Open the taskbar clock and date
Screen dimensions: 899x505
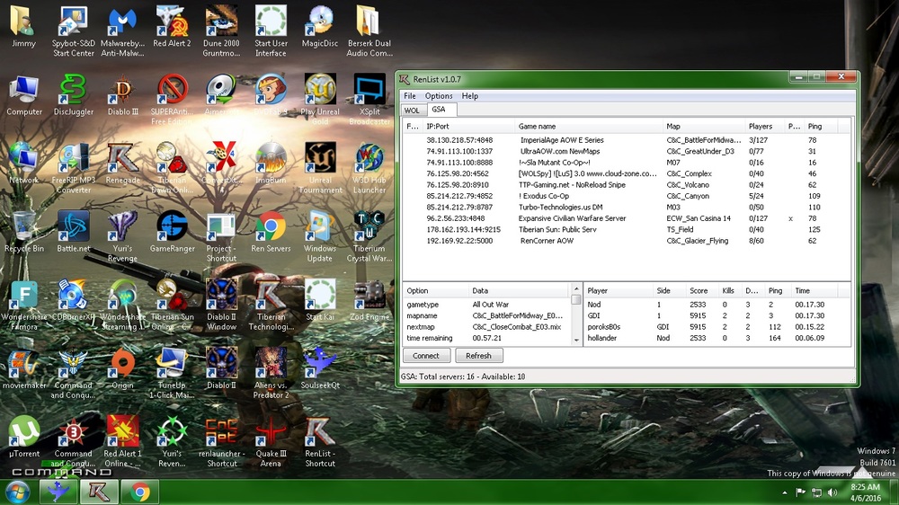click(866, 492)
